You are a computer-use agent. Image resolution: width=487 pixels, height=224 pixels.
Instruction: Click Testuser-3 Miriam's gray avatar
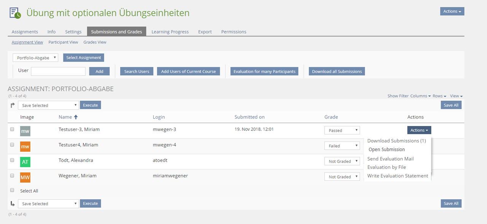[25, 131]
